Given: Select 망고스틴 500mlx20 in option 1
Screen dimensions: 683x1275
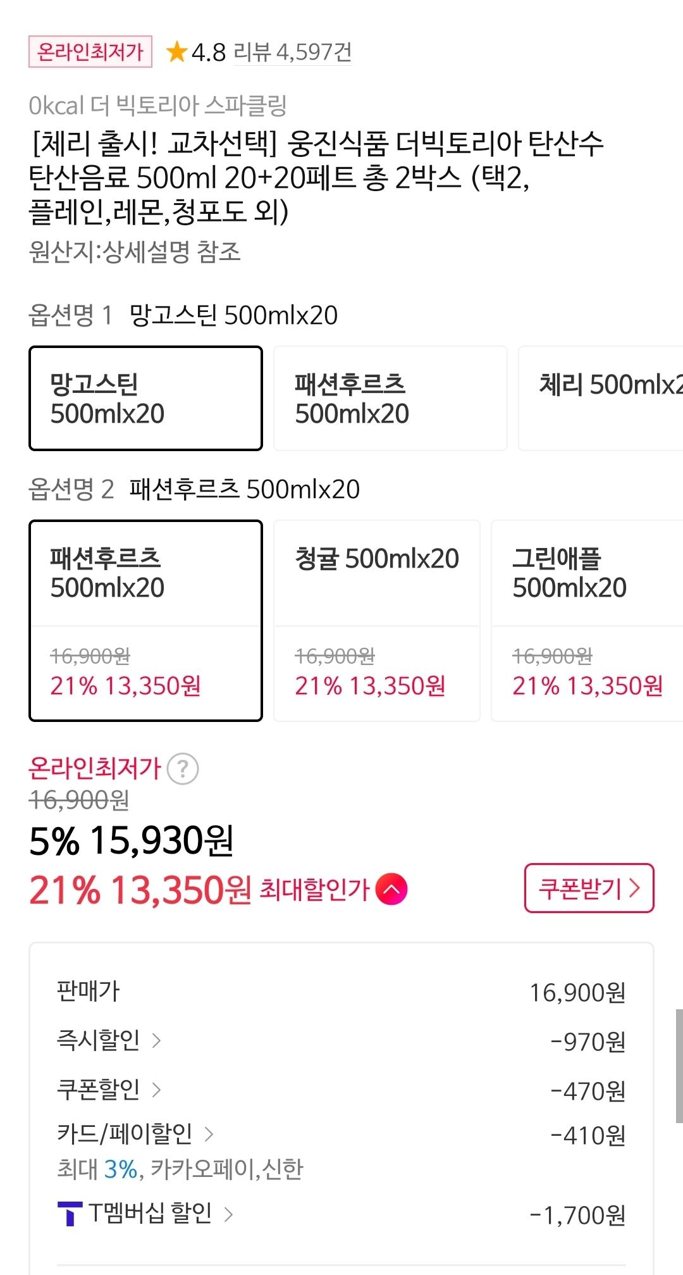Looking at the screenshot, I should (x=145, y=398).
